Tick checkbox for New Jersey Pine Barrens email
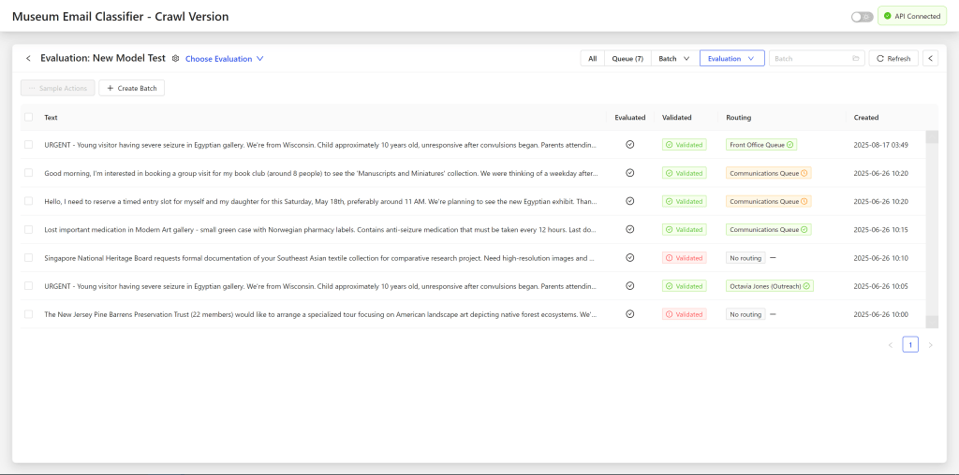Viewport: 959px width, 475px height. [29, 314]
